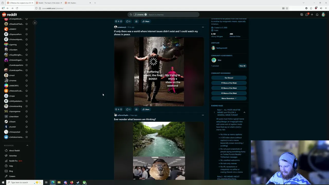
Task: Open the Blog link in resources
Action: [x=11, y=171]
